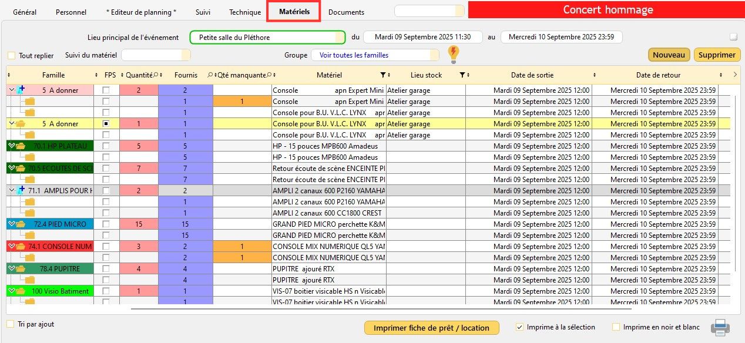
Task: Click the Nouveau button
Action: point(669,55)
